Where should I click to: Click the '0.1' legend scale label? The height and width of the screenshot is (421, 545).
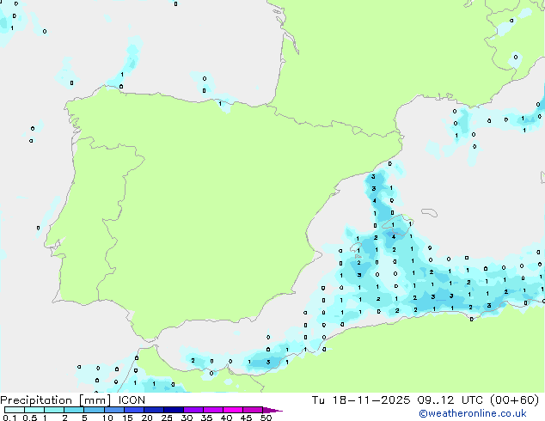point(9,418)
